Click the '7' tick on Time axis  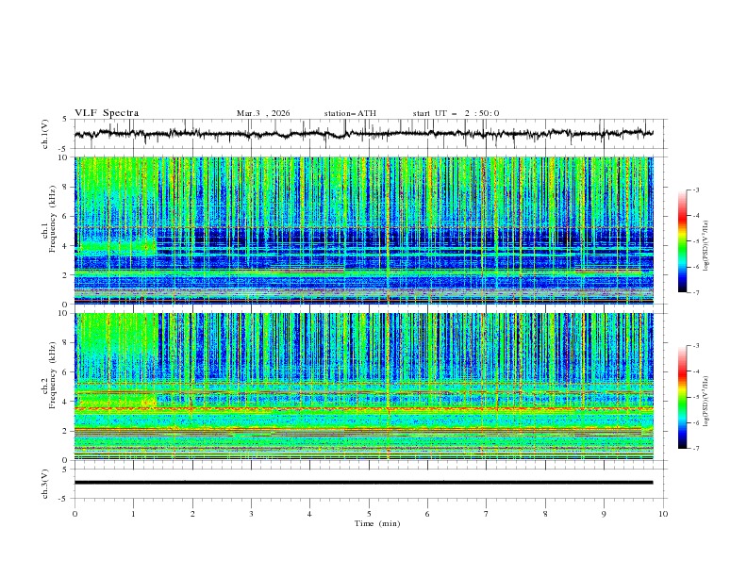coord(487,514)
